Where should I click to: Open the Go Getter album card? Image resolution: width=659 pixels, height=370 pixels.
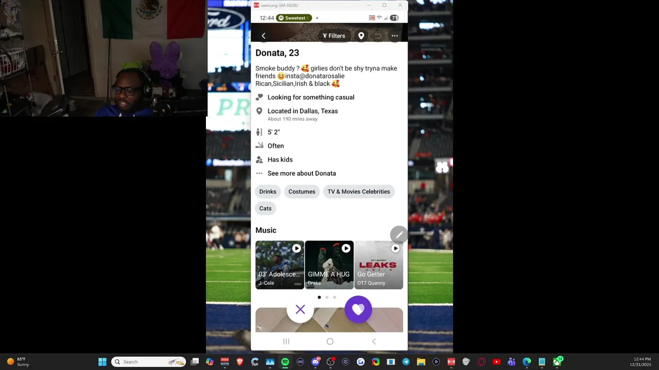click(378, 265)
